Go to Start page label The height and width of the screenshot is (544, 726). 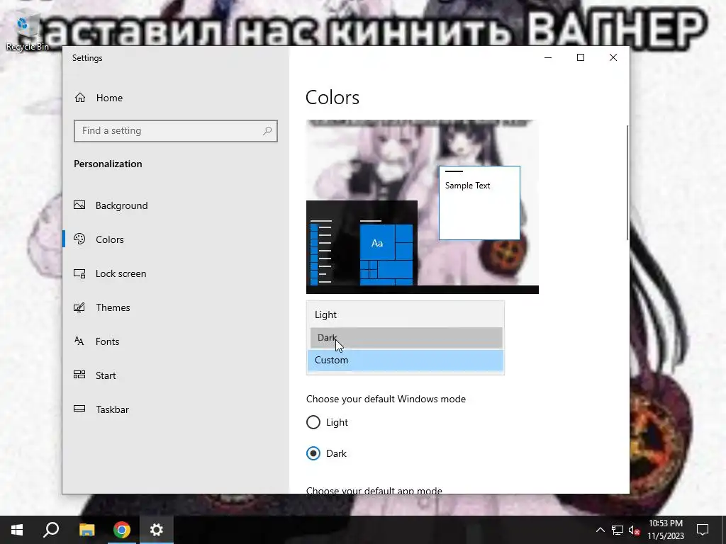(106, 375)
